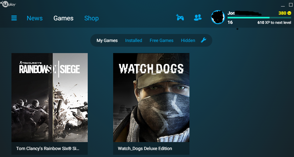Select the Games tab
Viewport: 294px width, 157px height.
[63, 18]
